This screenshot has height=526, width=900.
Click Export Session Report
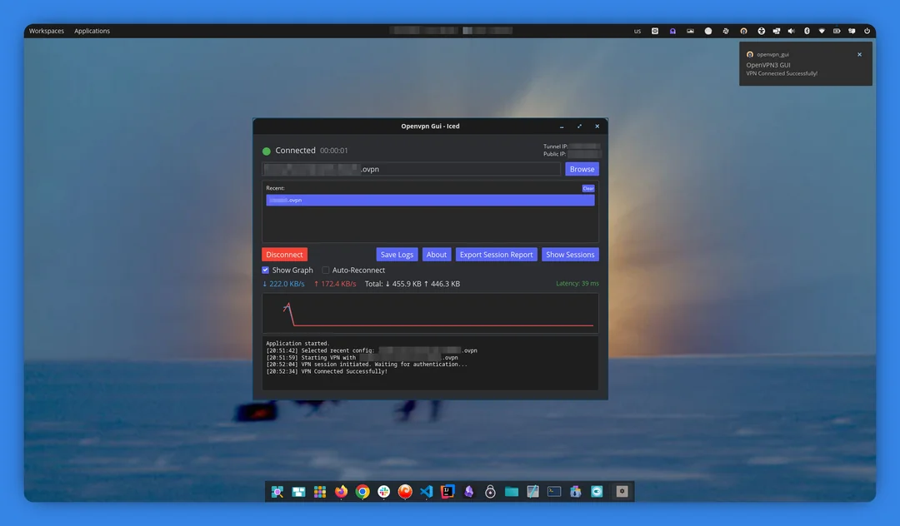point(496,255)
